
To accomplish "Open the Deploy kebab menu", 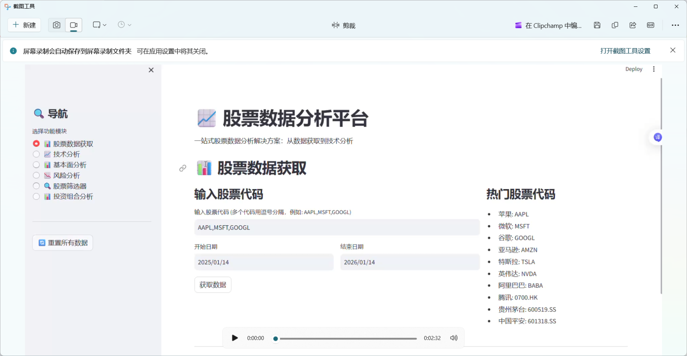I will tap(654, 69).
